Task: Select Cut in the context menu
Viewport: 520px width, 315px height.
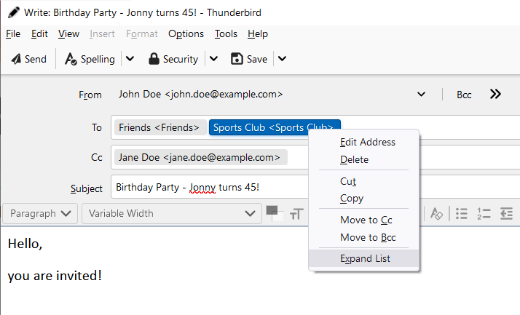Action: tap(364, 181)
